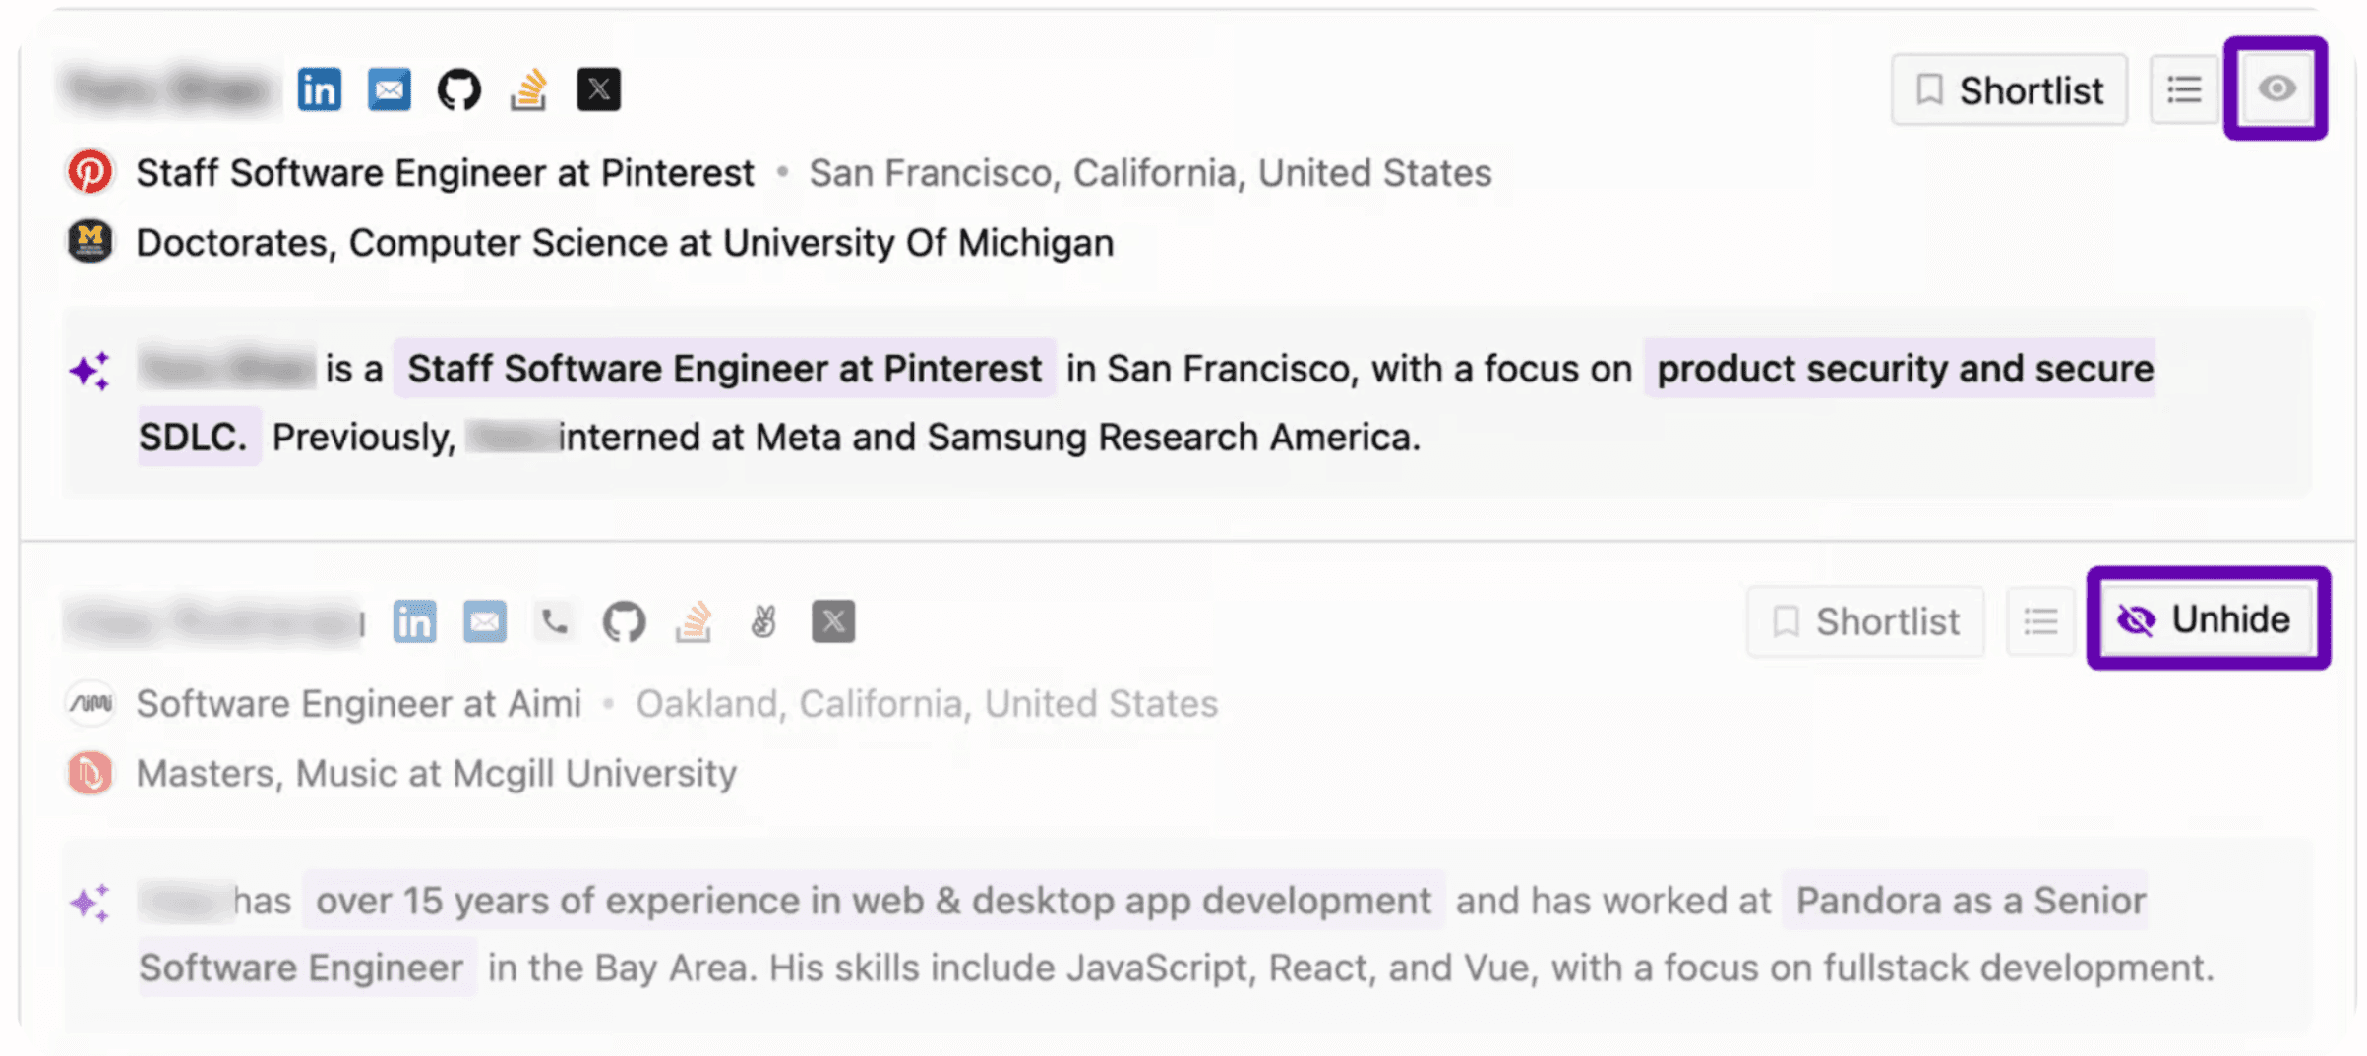Open AngelList peace-hand icon for Aimi engineer
The image size is (2367, 1056).
(763, 621)
